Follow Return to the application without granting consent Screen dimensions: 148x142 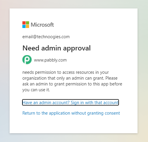[x=71, y=113]
